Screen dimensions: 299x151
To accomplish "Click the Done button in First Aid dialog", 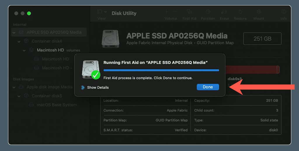I will pos(208,87).
